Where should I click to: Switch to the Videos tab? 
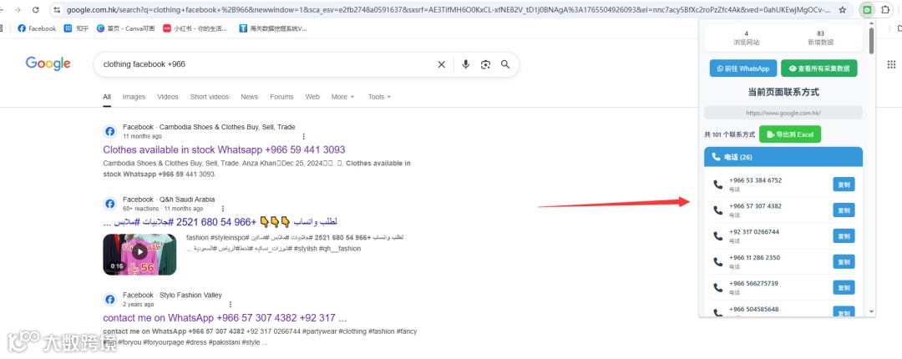(167, 97)
